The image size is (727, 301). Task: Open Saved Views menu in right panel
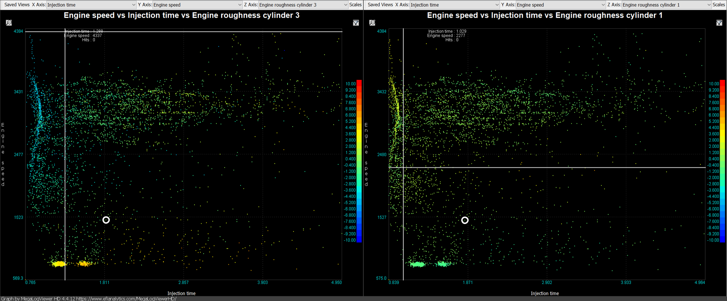(x=380, y=5)
